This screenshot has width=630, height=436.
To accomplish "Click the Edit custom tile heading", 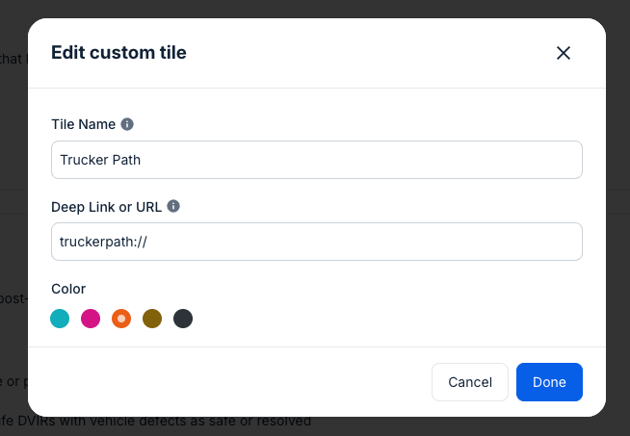I will point(118,53).
